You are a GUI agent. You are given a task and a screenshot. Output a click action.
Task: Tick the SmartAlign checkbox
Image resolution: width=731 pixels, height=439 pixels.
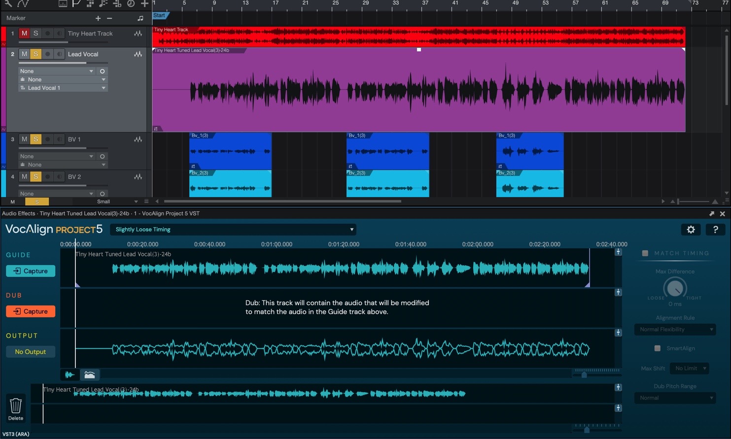(657, 348)
